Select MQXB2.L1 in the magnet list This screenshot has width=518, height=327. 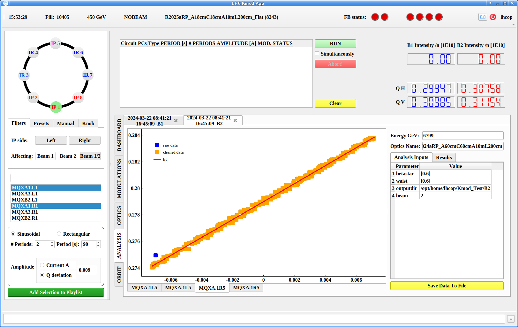coord(56,200)
